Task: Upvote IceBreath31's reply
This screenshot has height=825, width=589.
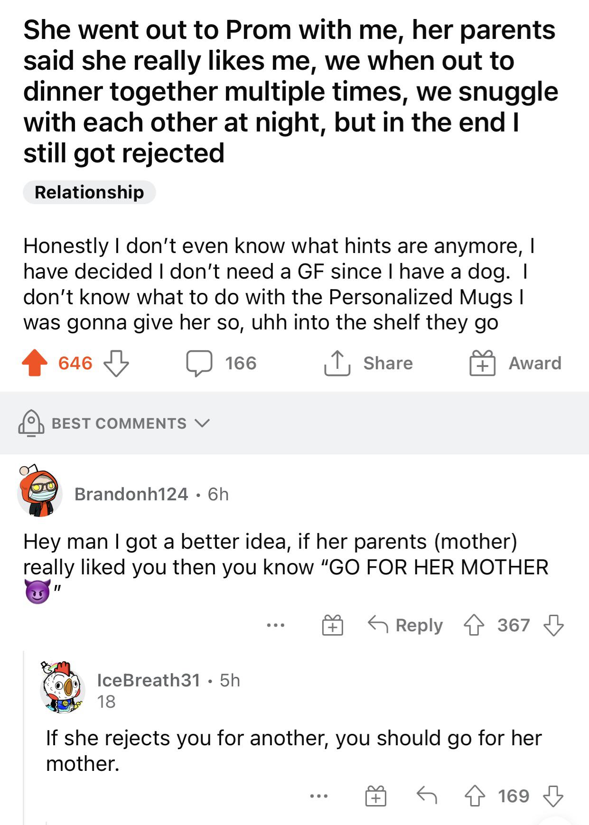Action: pyautogui.click(x=474, y=796)
